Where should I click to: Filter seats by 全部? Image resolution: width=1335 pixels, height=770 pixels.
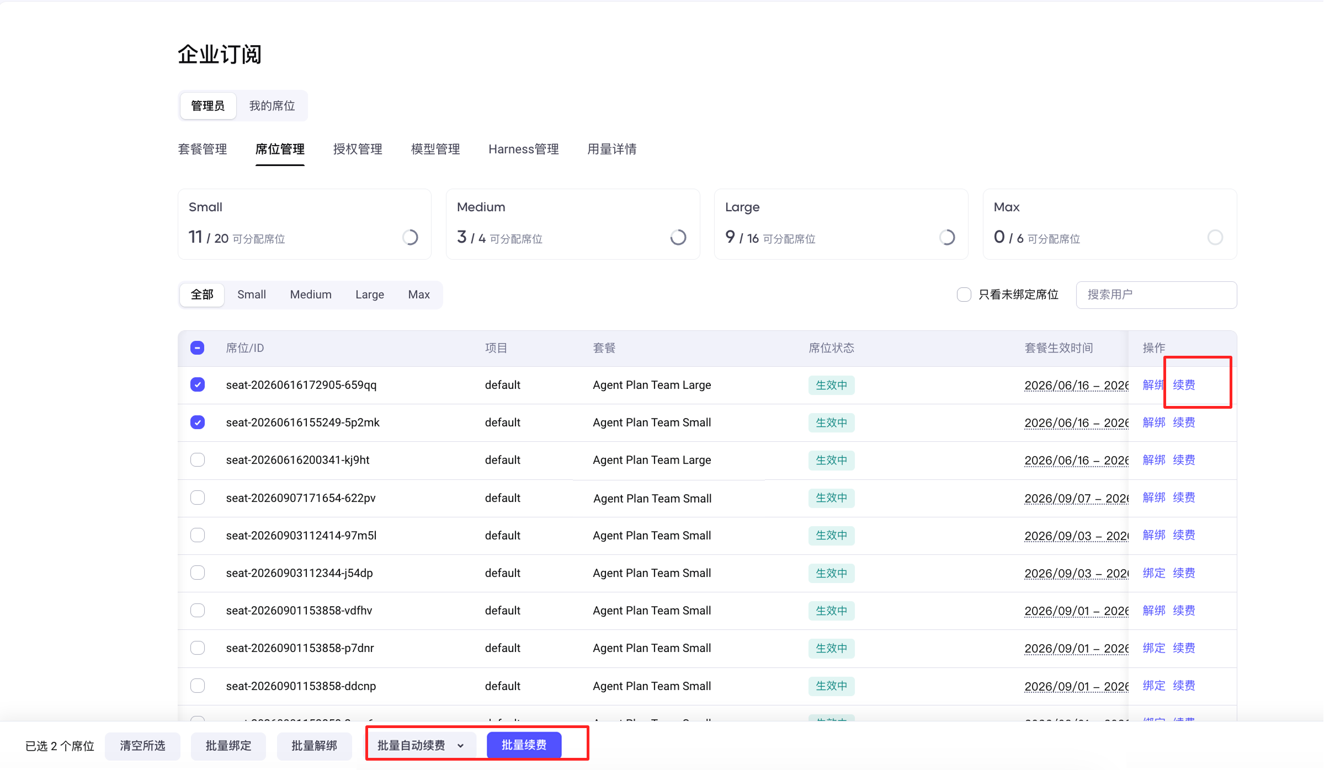click(x=202, y=295)
